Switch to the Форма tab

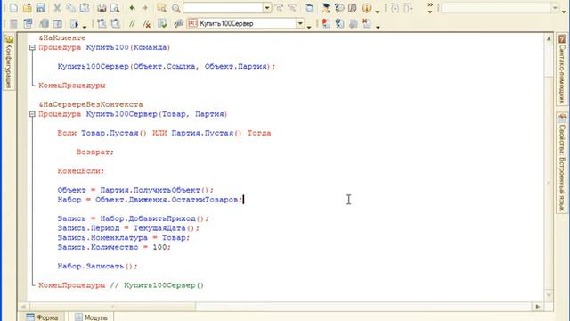(x=42, y=317)
